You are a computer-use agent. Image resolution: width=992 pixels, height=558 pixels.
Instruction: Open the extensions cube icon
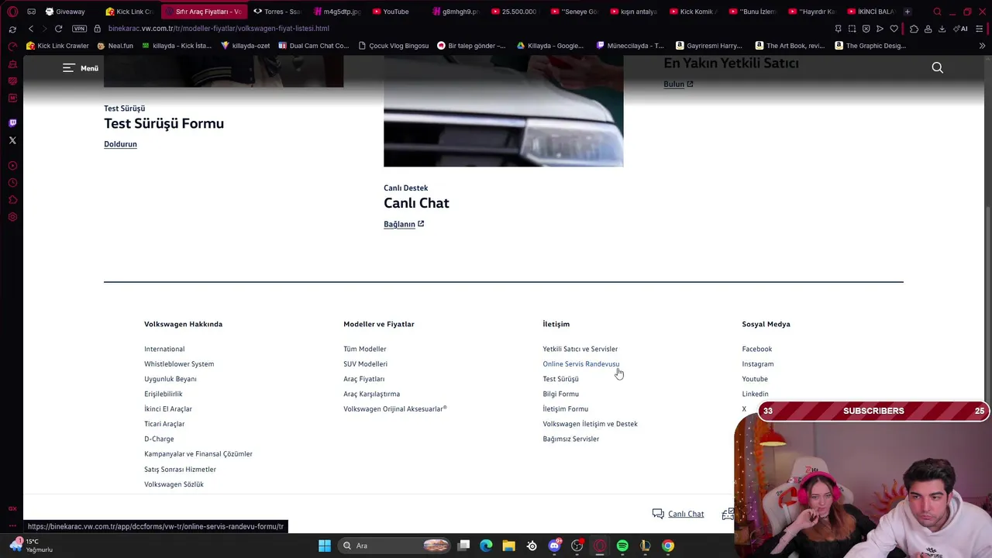tap(914, 29)
